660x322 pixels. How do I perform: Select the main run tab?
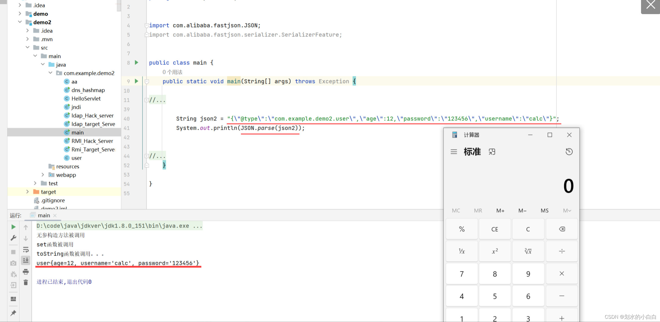pos(44,215)
